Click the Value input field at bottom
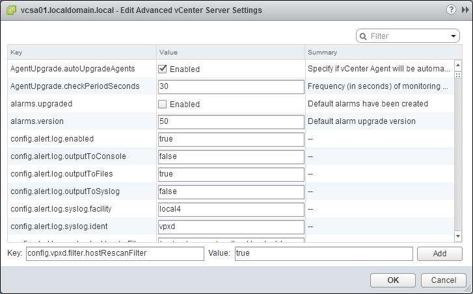Screen dimensions: 473x294 point(323,253)
